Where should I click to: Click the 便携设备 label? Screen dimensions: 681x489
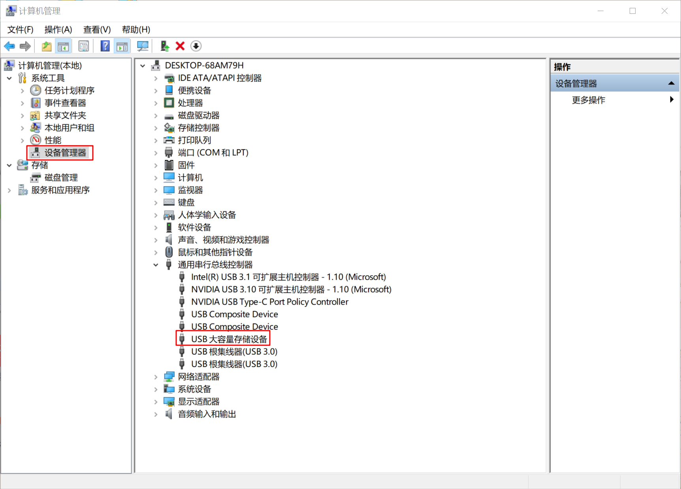point(194,90)
